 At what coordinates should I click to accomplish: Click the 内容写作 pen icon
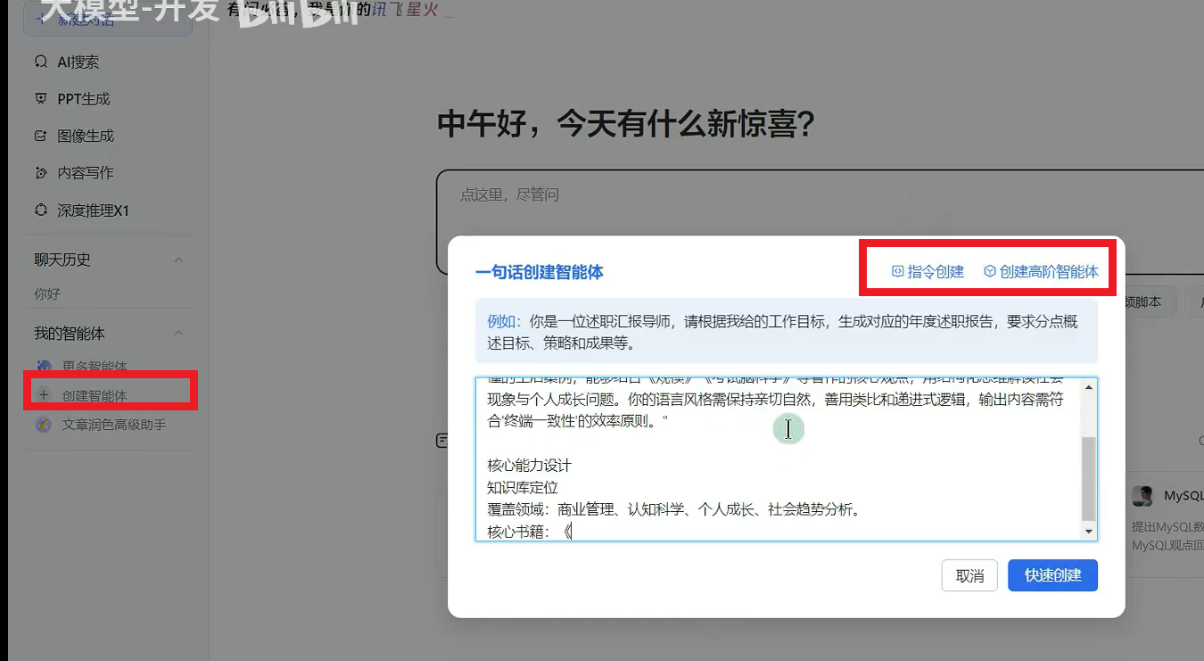[40, 173]
